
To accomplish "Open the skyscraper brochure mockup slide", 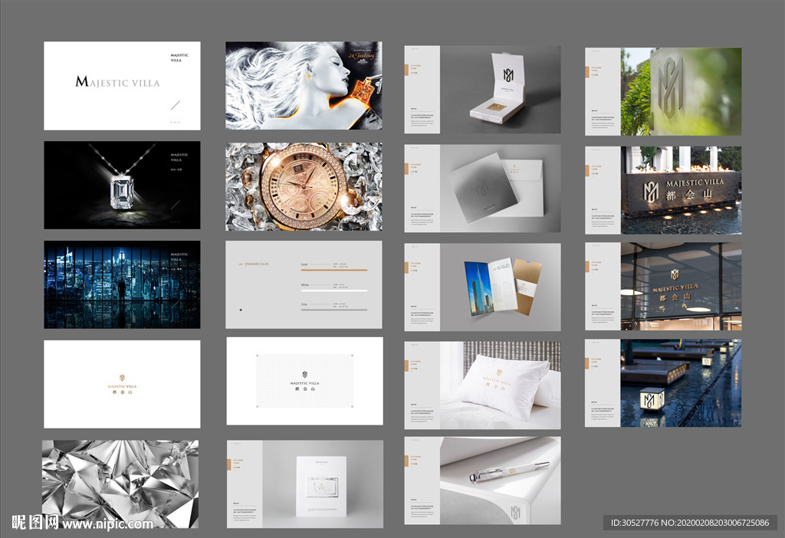I will point(482,287).
